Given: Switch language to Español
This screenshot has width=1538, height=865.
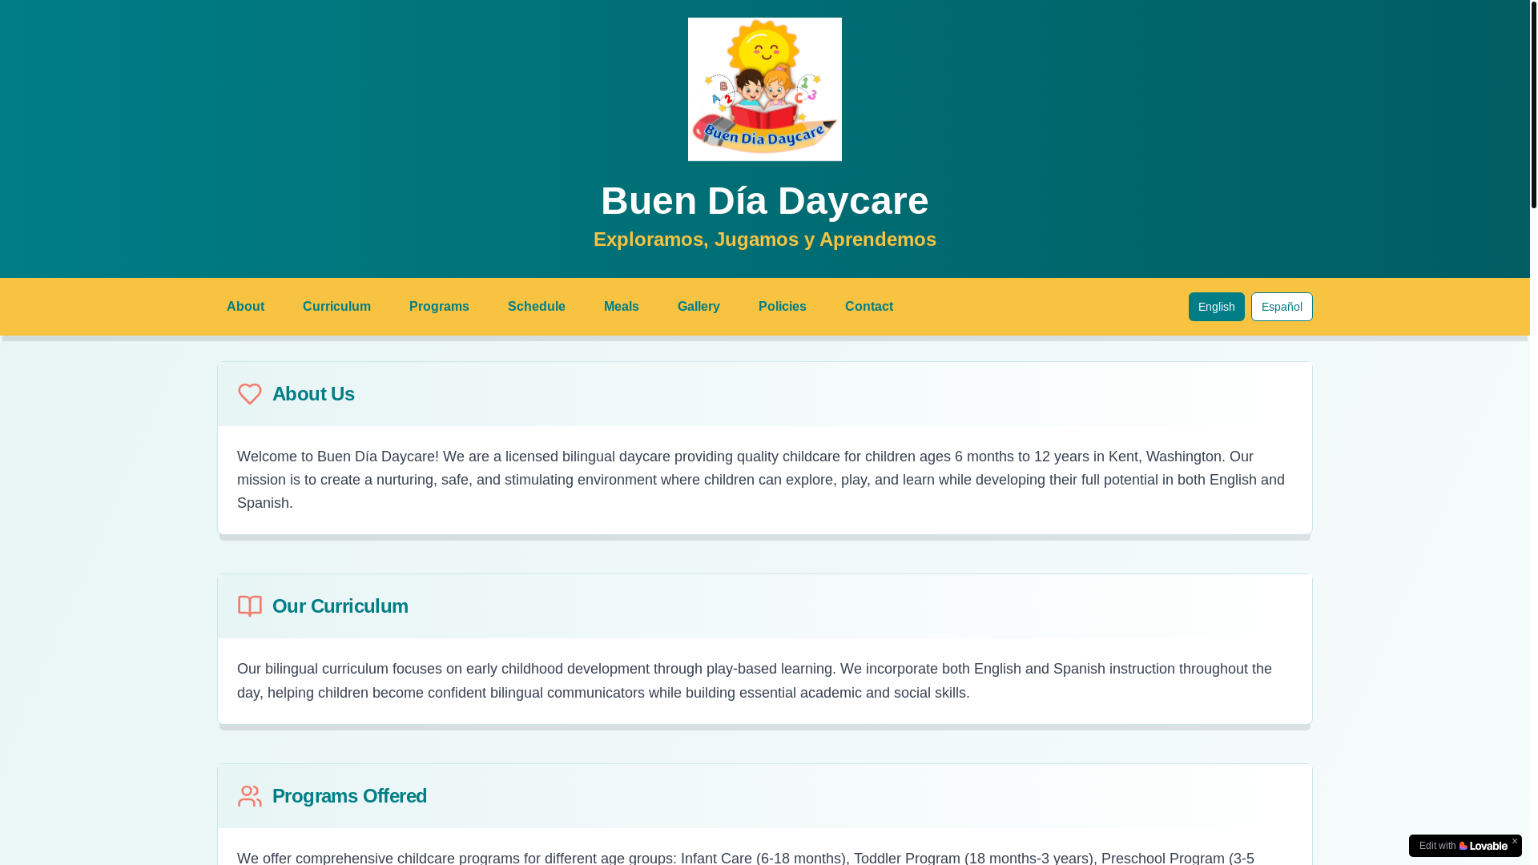Looking at the screenshot, I should [1282, 307].
